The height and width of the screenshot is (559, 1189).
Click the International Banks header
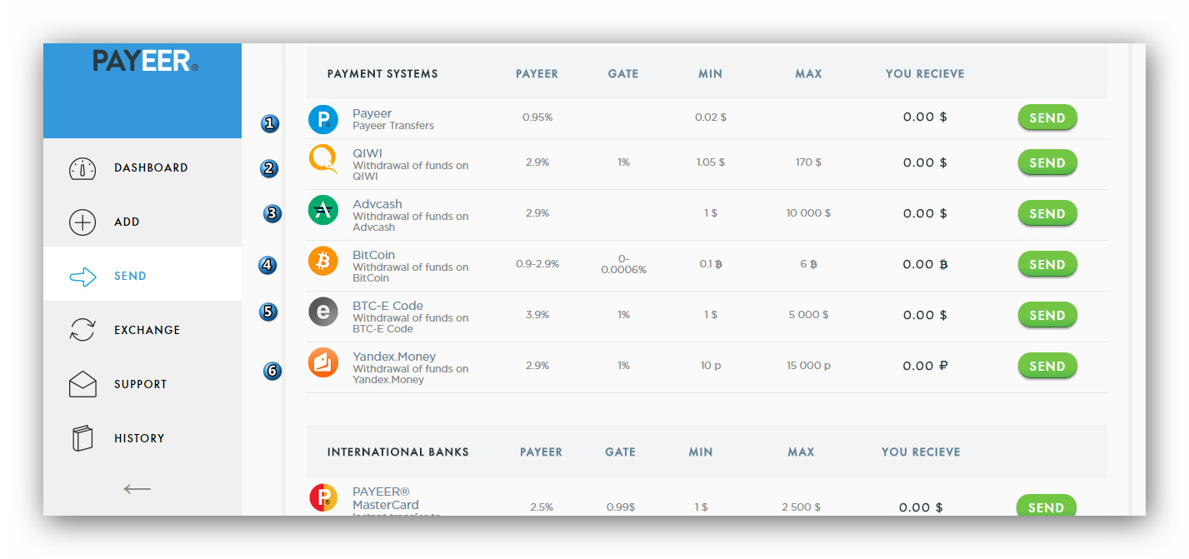tap(398, 452)
